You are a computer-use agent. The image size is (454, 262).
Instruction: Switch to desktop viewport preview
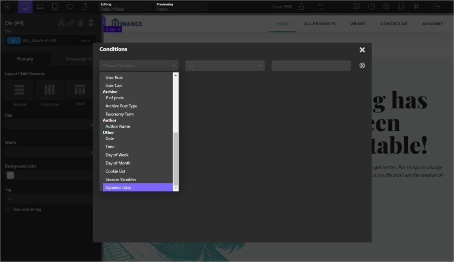click(25, 7)
